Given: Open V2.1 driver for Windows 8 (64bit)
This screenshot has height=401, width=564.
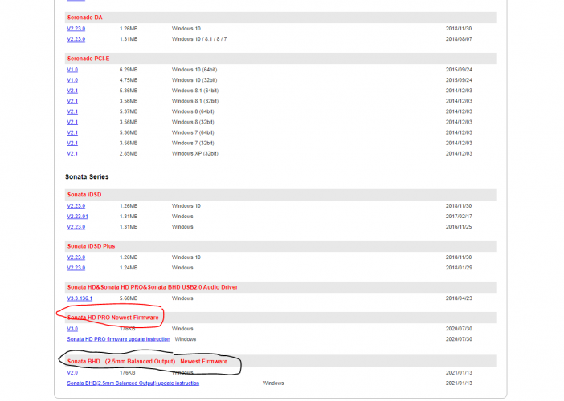Looking at the screenshot, I should [72, 111].
